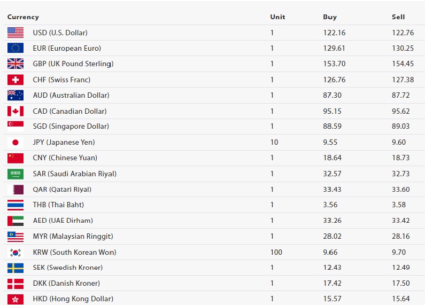Select the UK flag icon
This screenshot has width=425, height=305.
click(x=16, y=64)
